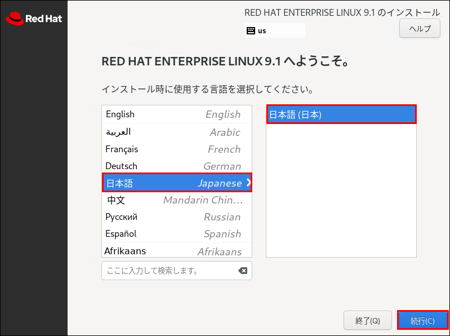Click the keyboard layout icon next to us

[x=251, y=31]
